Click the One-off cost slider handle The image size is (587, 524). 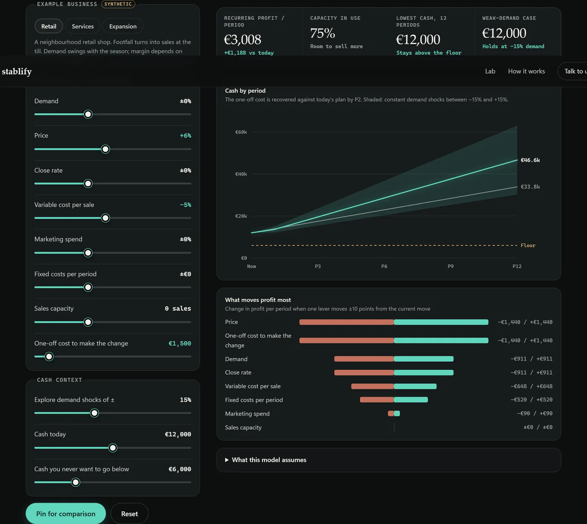[49, 357]
